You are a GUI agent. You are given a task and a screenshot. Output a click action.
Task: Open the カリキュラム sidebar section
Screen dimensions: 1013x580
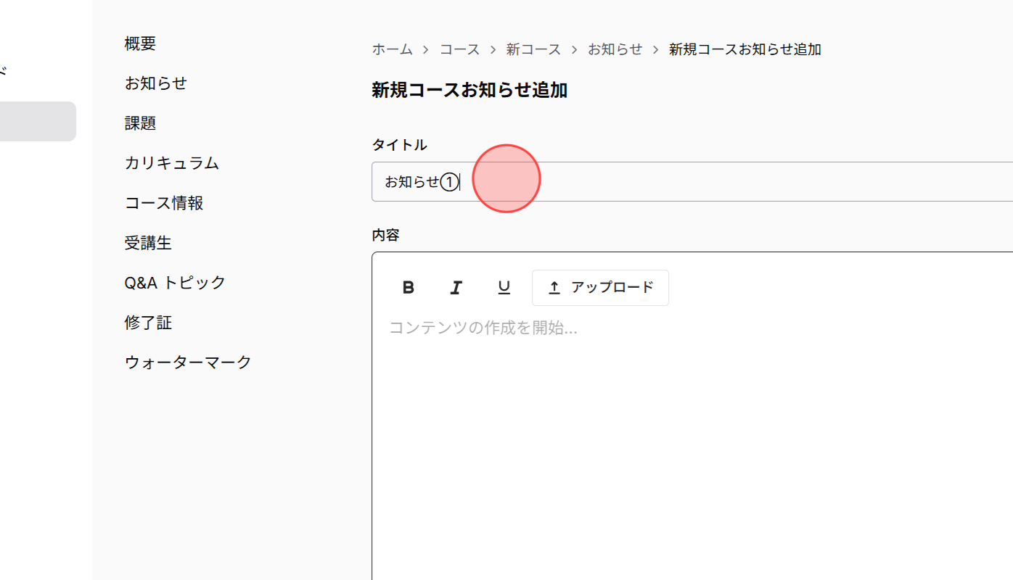pyautogui.click(x=172, y=163)
